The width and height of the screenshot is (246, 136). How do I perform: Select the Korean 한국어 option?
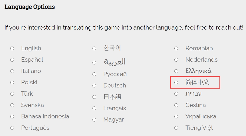coord(94,49)
